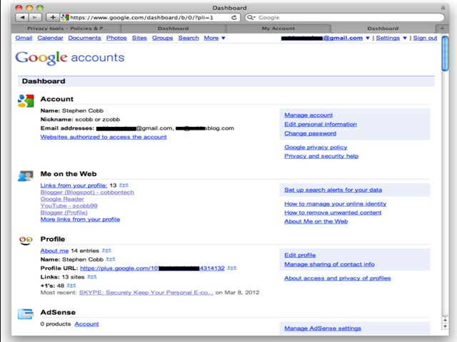The width and height of the screenshot is (457, 342).
Task: Expand the More dropdown in Google bar
Action: 214,38
